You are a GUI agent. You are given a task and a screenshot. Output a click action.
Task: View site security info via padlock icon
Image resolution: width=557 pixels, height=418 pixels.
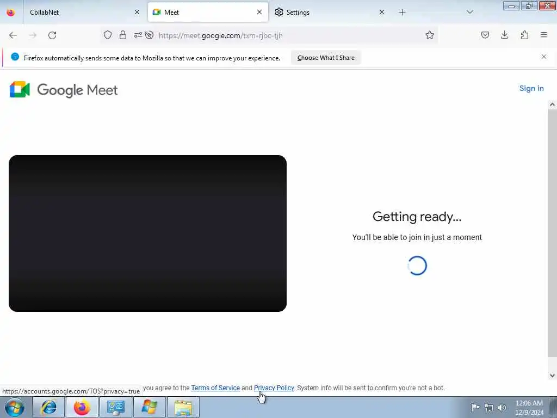coord(123,35)
